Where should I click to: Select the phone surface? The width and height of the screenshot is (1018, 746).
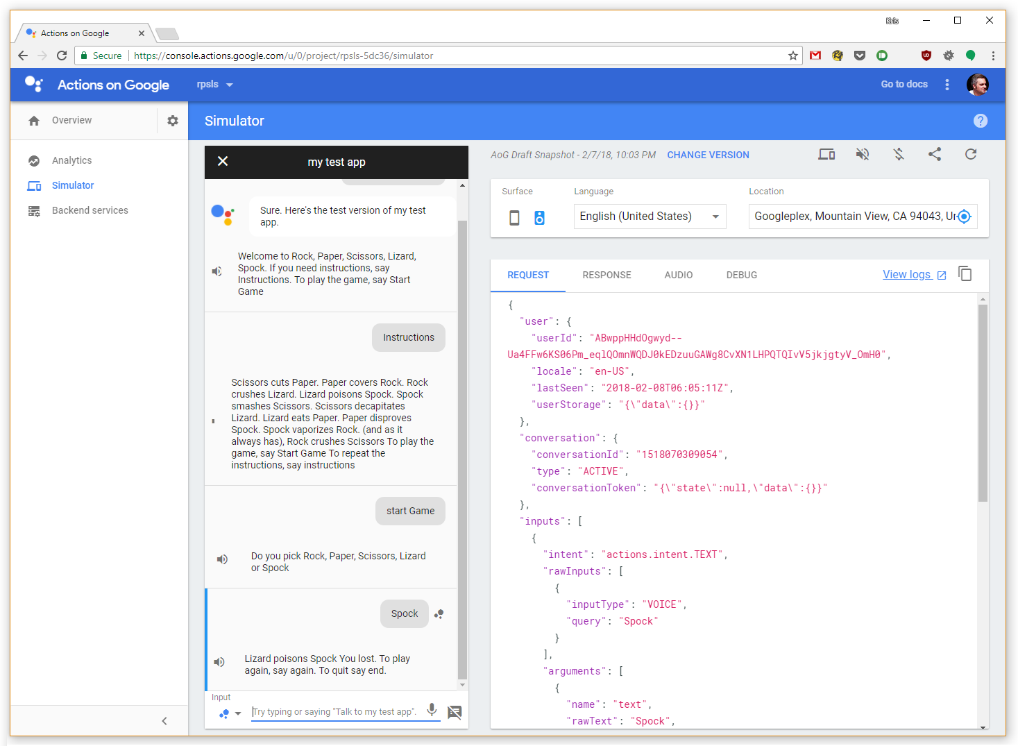tap(514, 218)
